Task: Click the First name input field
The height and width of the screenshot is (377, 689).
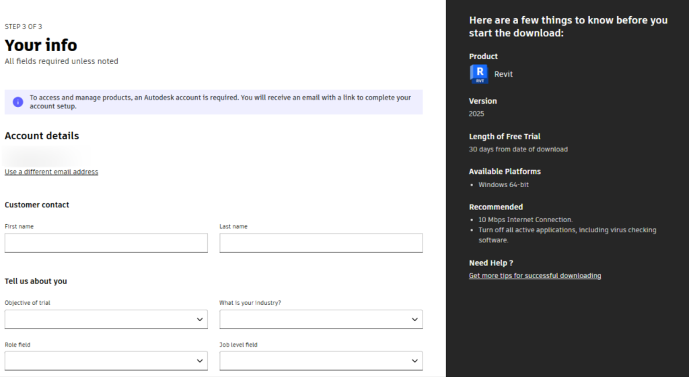Action: (106, 243)
